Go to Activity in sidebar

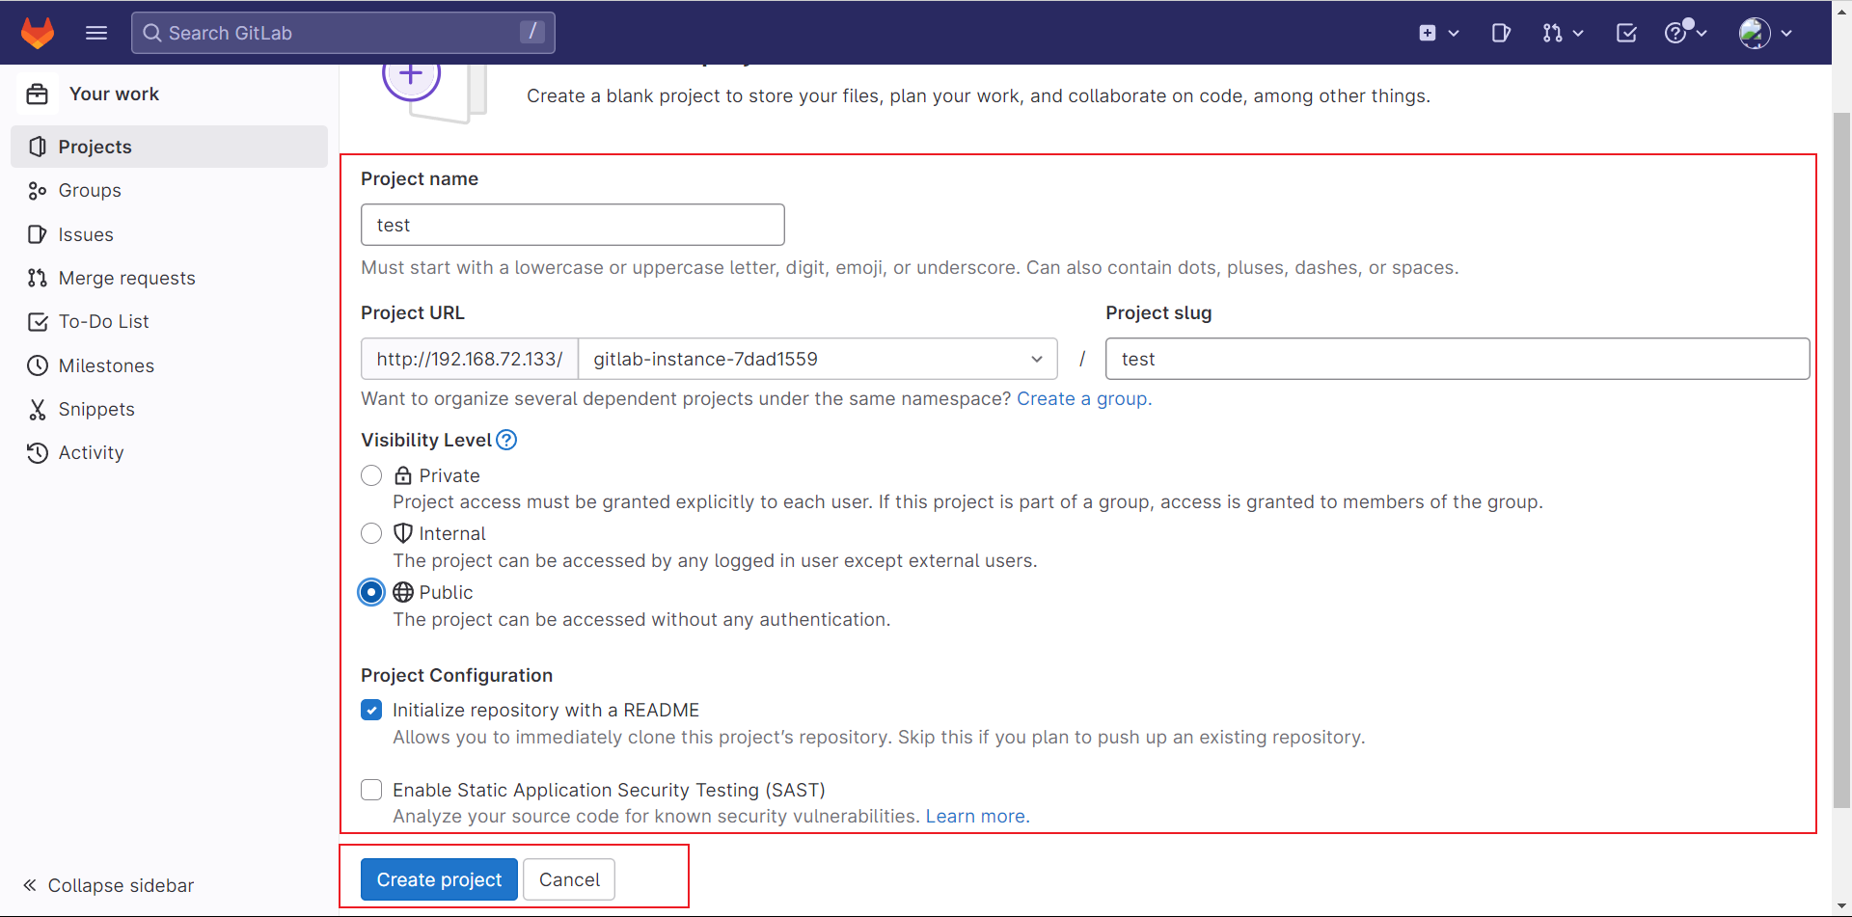pos(170,453)
